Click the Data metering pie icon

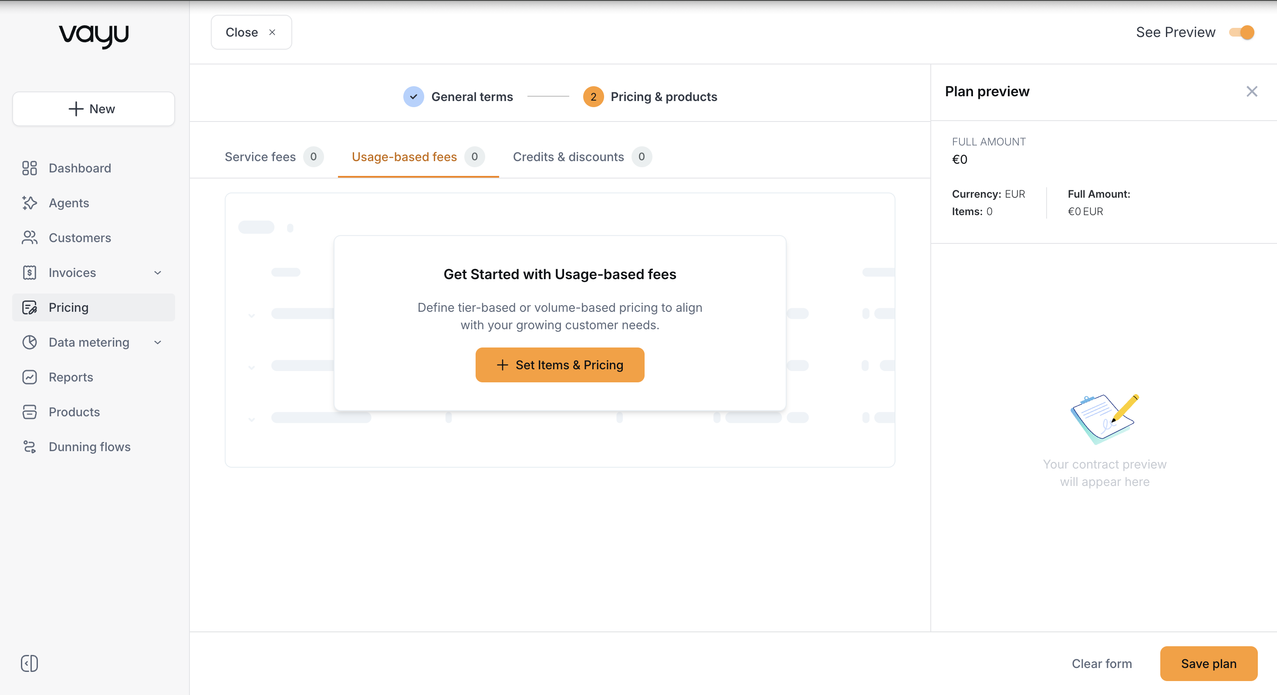(x=29, y=342)
